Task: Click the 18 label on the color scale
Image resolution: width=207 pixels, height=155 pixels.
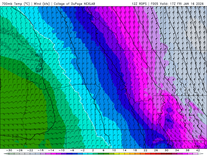Action: coord(135,150)
